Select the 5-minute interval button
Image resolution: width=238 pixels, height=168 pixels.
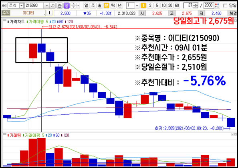click(157, 6)
